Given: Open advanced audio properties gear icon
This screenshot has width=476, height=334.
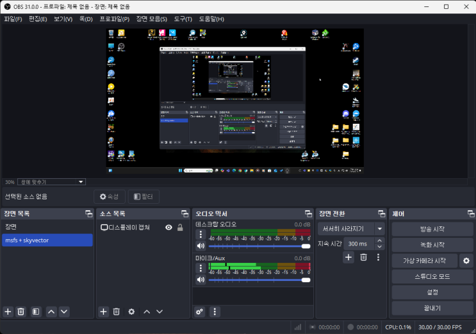Looking at the screenshot, I should [x=200, y=312].
